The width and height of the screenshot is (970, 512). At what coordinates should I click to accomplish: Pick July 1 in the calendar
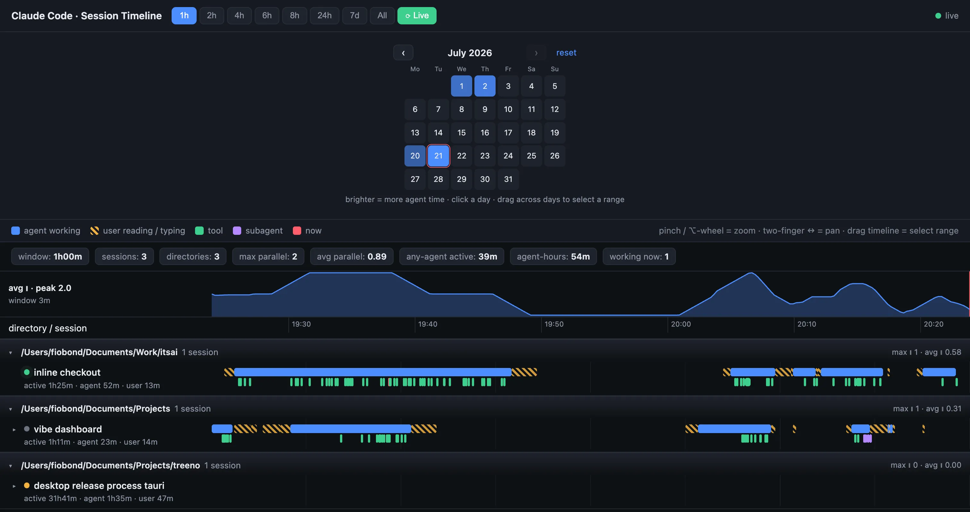coord(461,86)
